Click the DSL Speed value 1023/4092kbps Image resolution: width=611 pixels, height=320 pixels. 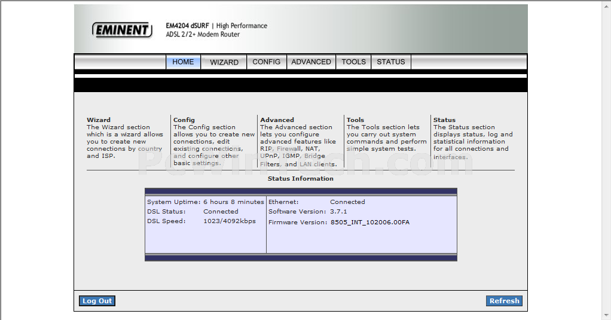pos(230,221)
